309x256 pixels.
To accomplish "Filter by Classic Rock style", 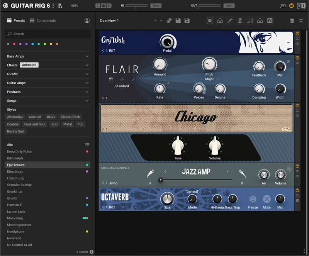I will [70, 117].
